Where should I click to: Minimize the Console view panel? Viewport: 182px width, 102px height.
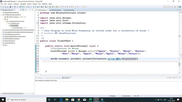click(x=178, y=78)
